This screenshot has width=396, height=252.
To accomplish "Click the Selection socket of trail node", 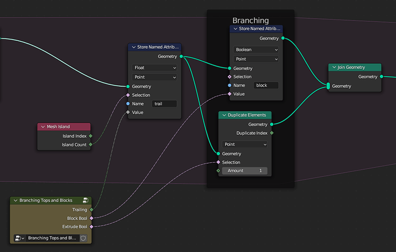I will pos(128,95).
